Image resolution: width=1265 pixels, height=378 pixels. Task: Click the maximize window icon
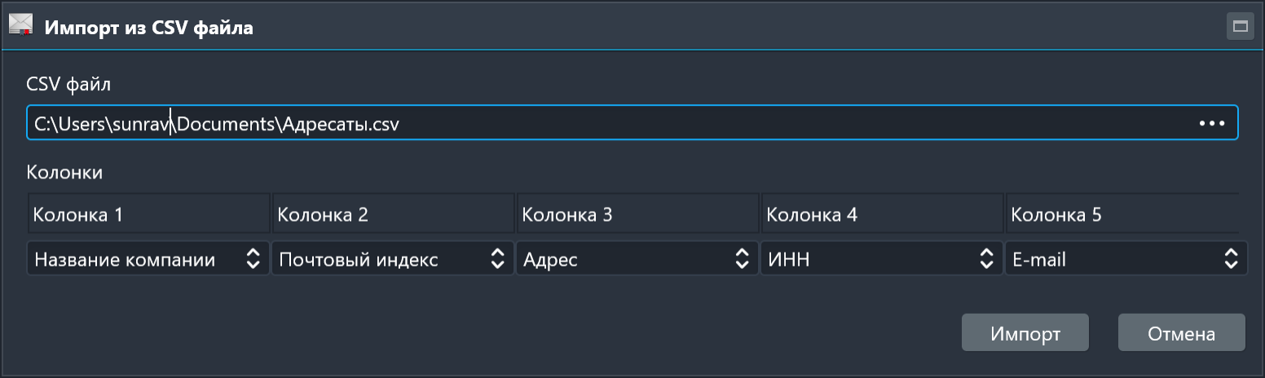[x=1240, y=26]
